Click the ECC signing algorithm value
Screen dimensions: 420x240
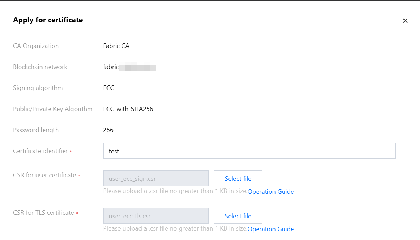(x=109, y=88)
